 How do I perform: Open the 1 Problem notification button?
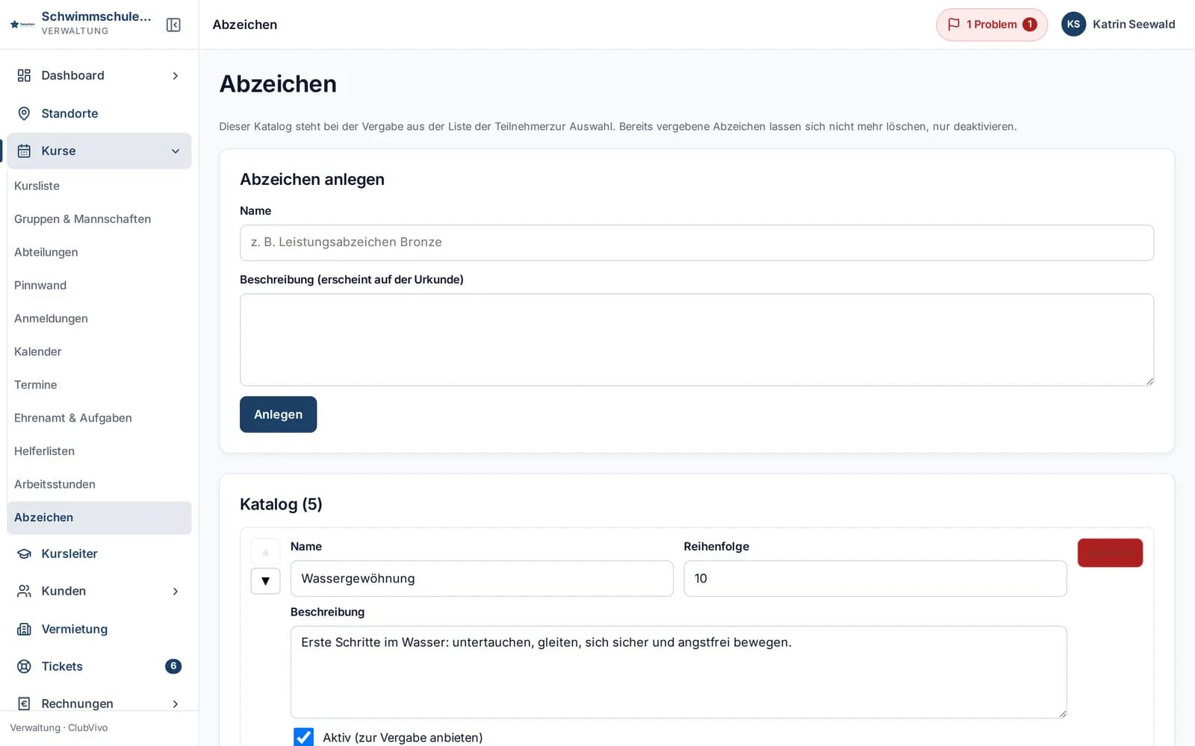tap(992, 25)
